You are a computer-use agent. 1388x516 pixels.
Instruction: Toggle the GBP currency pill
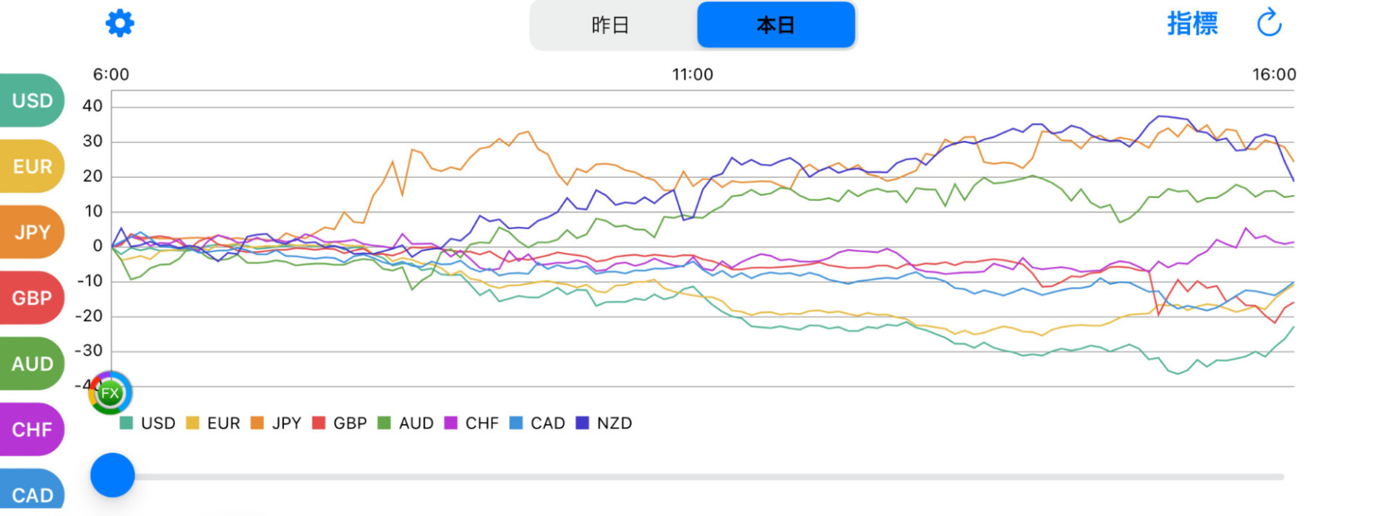point(32,298)
